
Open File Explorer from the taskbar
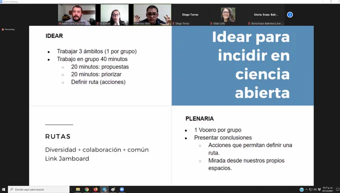pos(78,190)
